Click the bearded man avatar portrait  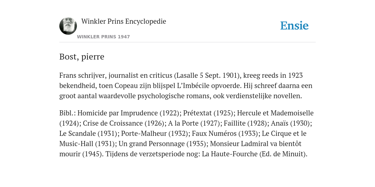tap(68, 26)
